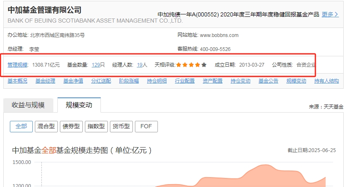Open the 阶段涨幅 link

[x=129, y=81]
